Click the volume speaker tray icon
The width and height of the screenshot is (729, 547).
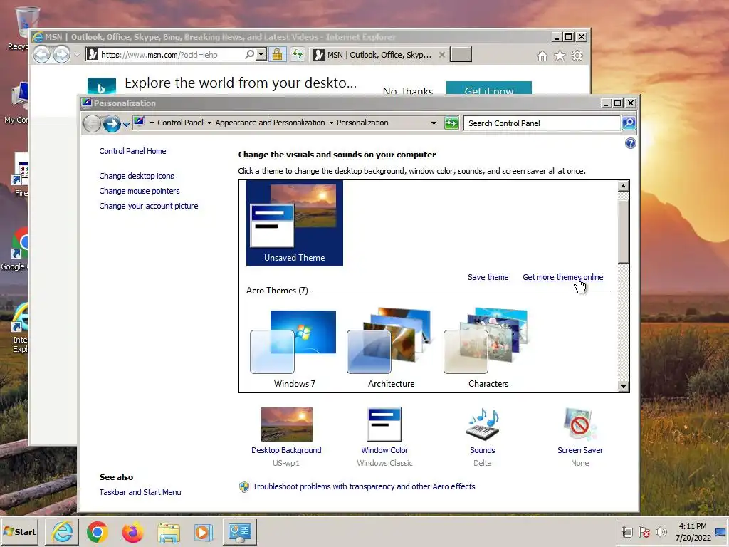click(661, 531)
